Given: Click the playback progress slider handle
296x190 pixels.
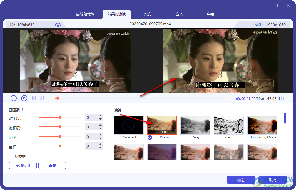Looking at the screenshot, I should pyautogui.click(x=58, y=98).
